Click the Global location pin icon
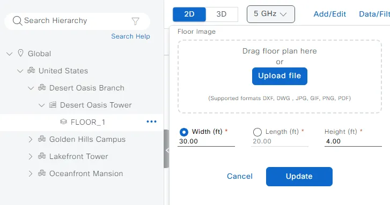This screenshot has width=390, height=205. coord(20,53)
